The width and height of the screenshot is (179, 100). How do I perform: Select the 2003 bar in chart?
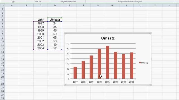coord(123,66)
